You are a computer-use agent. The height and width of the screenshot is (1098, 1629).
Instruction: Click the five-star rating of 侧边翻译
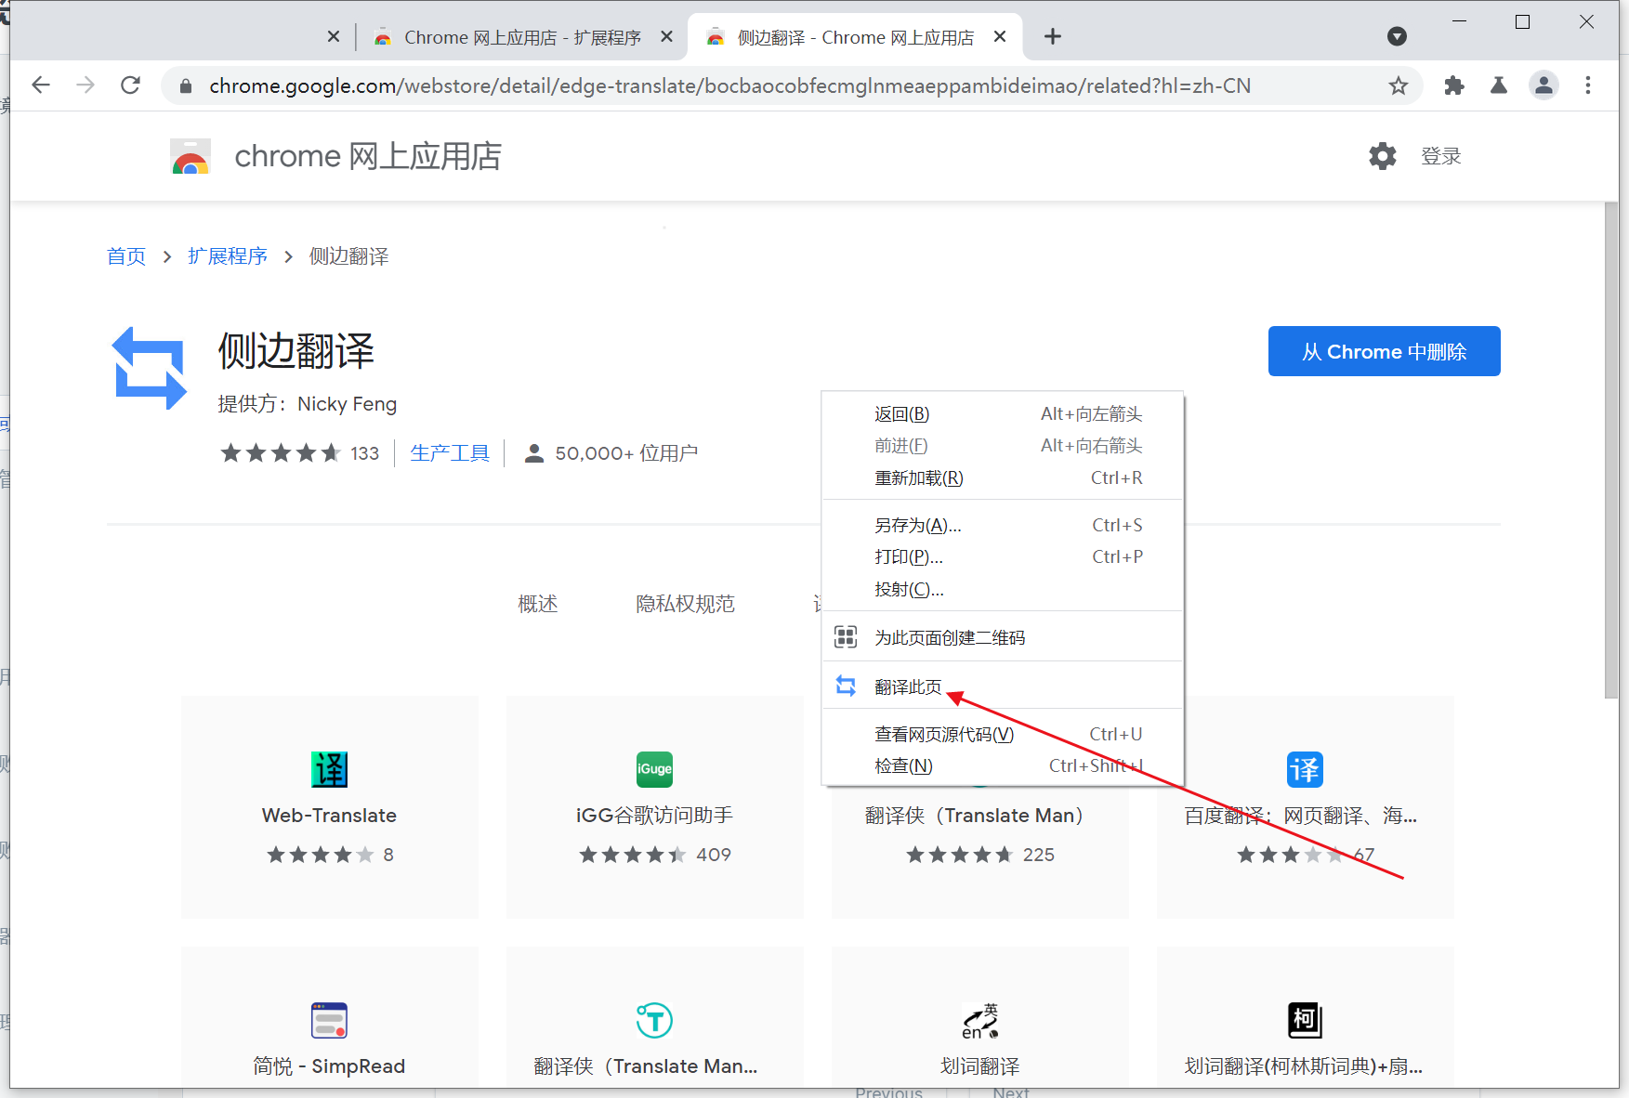coord(281,453)
